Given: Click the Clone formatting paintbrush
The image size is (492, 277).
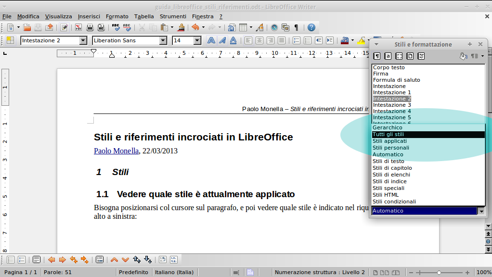Looking at the screenshot, I should pos(181,27).
